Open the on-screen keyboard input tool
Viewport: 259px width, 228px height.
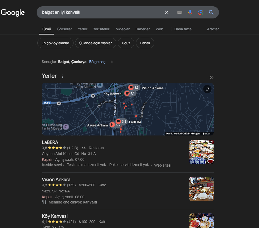pyautogui.click(x=180, y=12)
